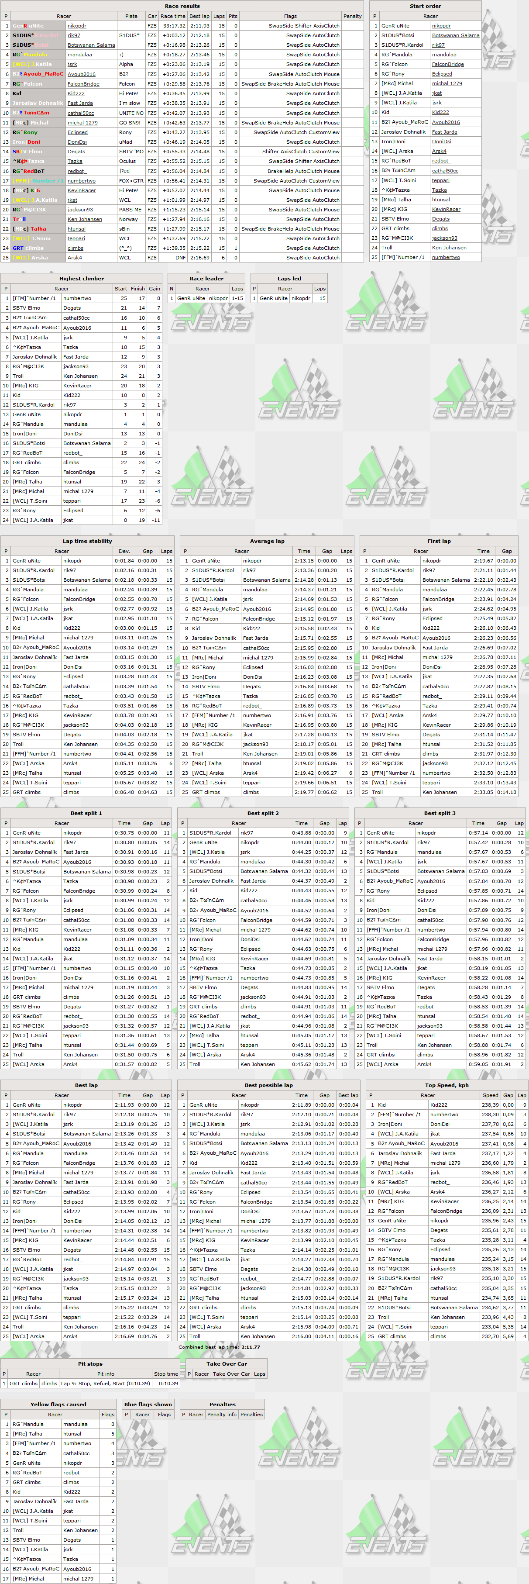This screenshot has width=529, height=1584.
Task: Click climbs link in Start order table
Action: pos(439,229)
